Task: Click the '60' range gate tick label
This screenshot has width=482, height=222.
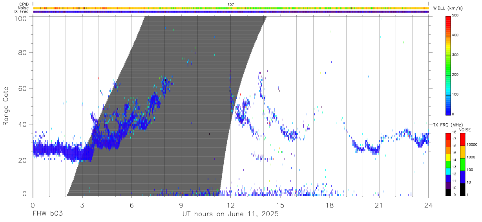Action: (23, 88)
